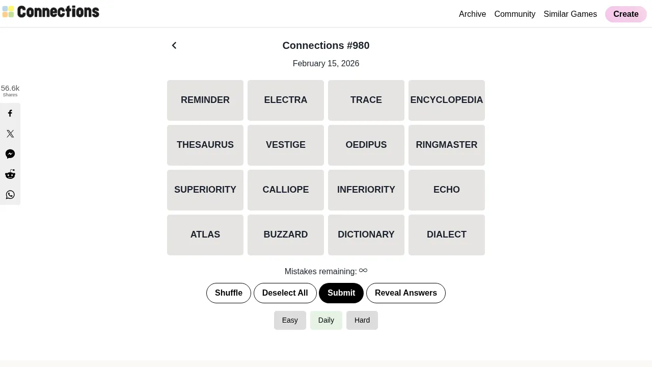Select the REMINDER tile

click(205, 100)
